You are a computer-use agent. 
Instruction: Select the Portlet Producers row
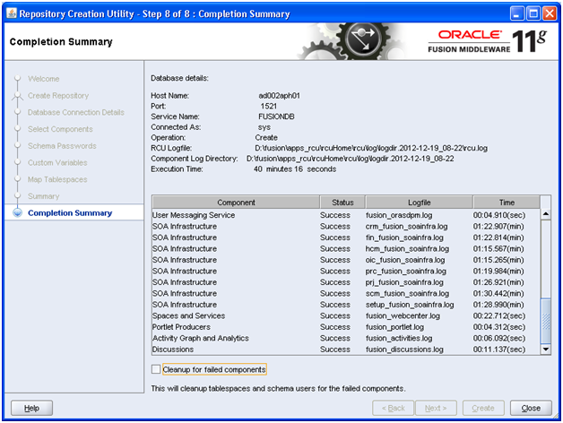point(346,327)
